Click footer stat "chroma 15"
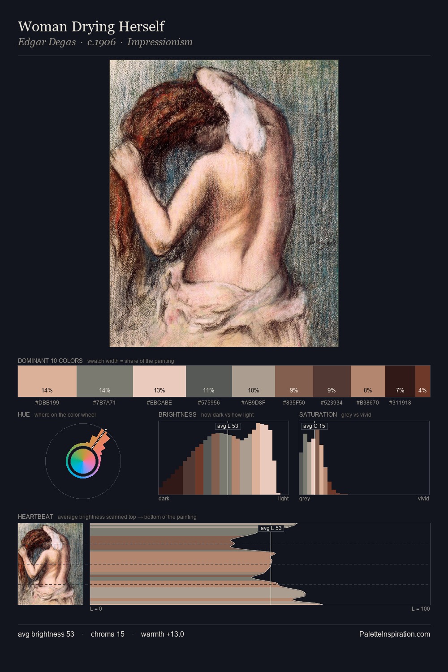448x672 pixels. coord(108,634)
